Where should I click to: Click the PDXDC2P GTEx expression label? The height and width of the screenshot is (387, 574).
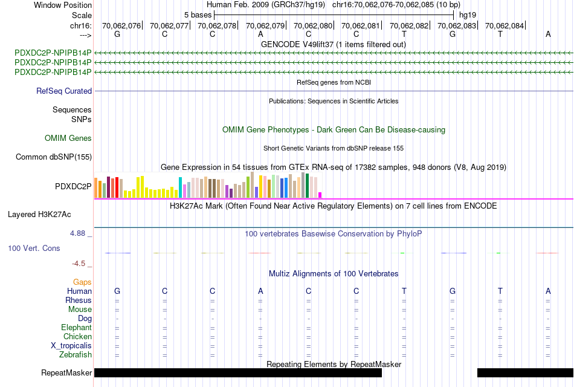pos(73,186)
